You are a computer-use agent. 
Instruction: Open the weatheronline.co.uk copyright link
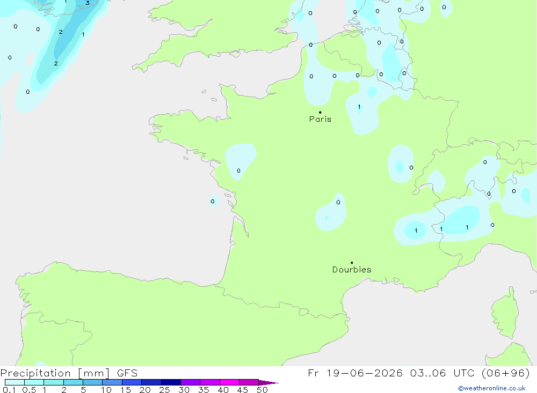coord(492,388)
